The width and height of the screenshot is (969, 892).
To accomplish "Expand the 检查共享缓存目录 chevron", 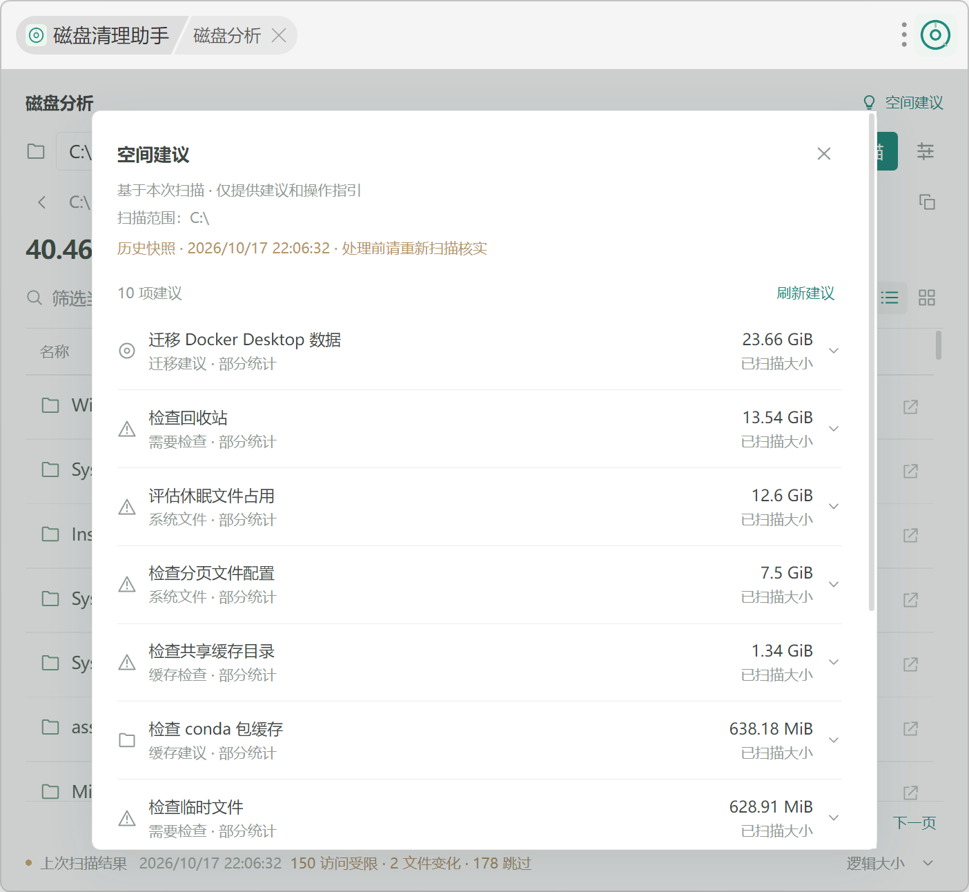I will (834, 663).
